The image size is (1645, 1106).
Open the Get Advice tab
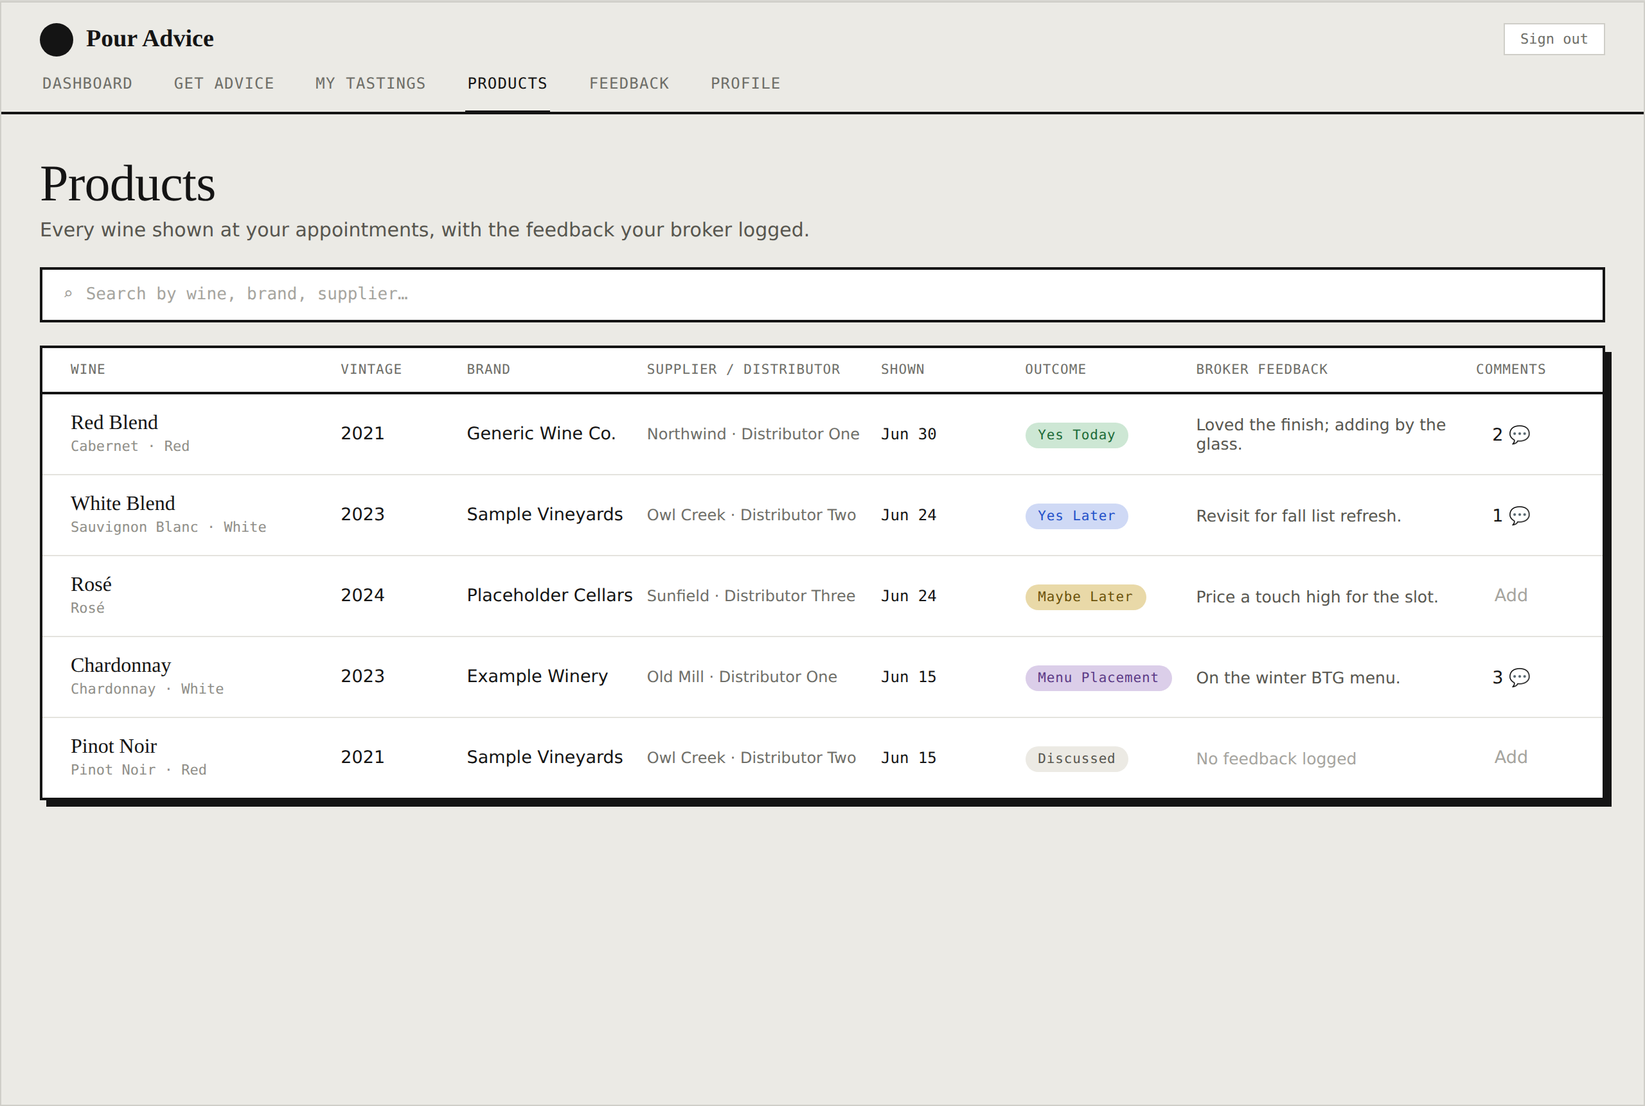(224, 83)
